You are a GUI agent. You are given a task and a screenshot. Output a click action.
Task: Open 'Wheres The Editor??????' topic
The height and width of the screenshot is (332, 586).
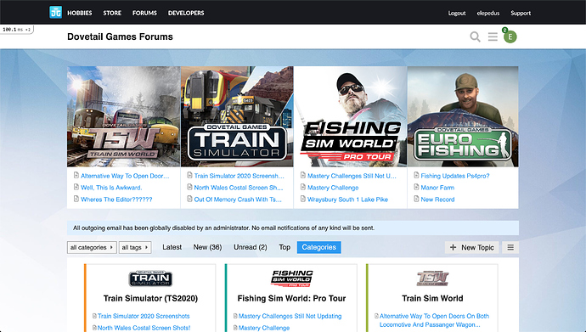(116, 200)
